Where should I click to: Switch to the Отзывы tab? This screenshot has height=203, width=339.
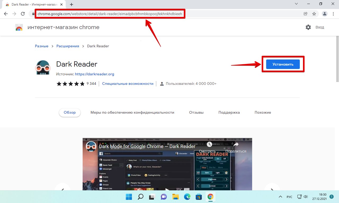tap(196, 112)
